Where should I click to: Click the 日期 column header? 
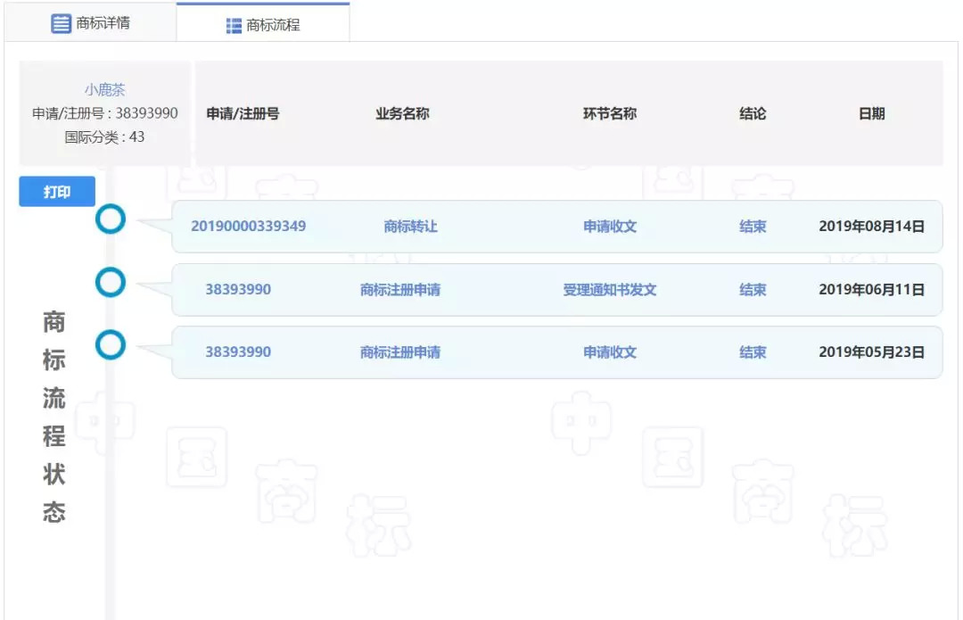click(x=871, y=114)
